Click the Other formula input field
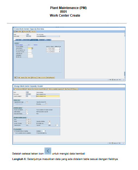 coord(30,53)
